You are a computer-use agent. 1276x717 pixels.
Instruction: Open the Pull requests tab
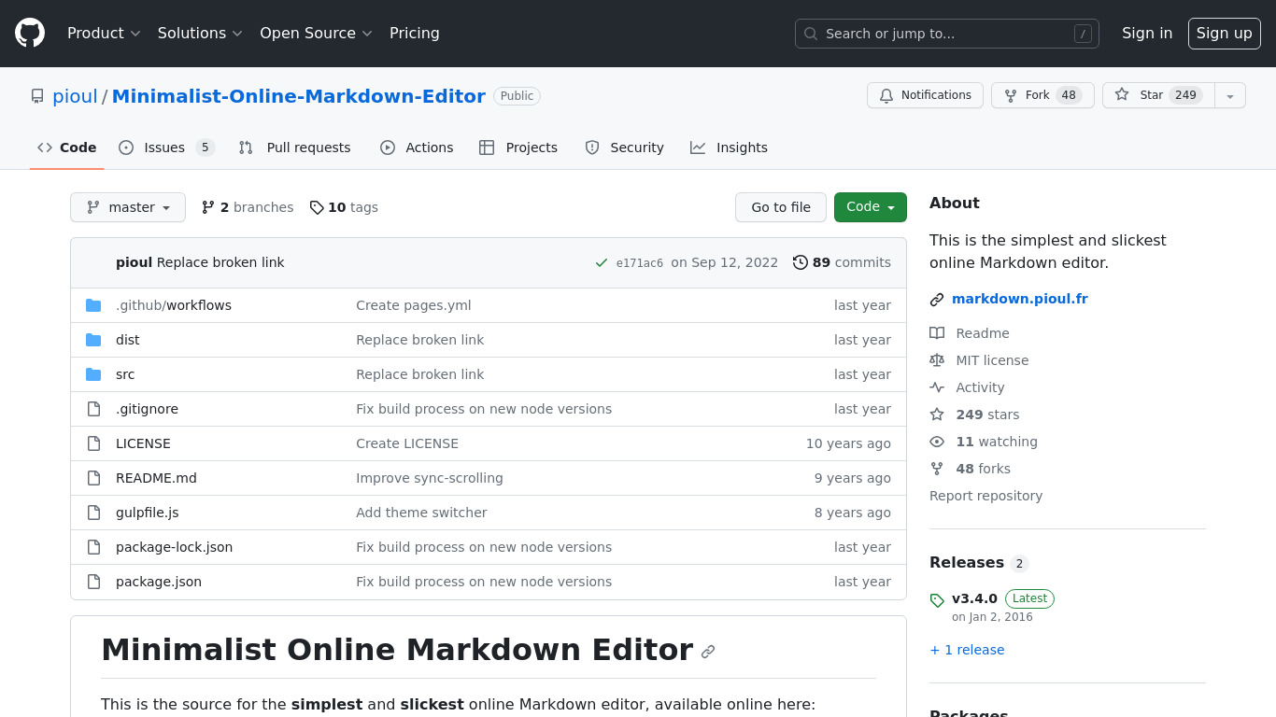click(x=295, y=148)
